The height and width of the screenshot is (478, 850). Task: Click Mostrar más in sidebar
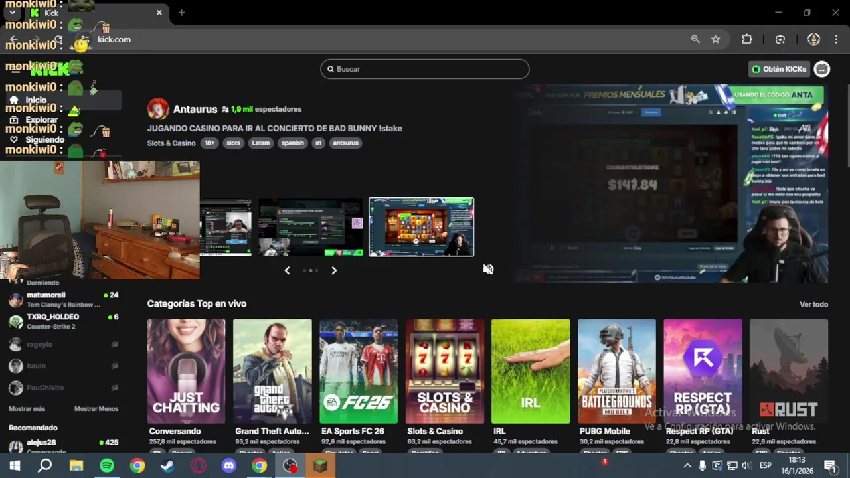click(27, 409)
